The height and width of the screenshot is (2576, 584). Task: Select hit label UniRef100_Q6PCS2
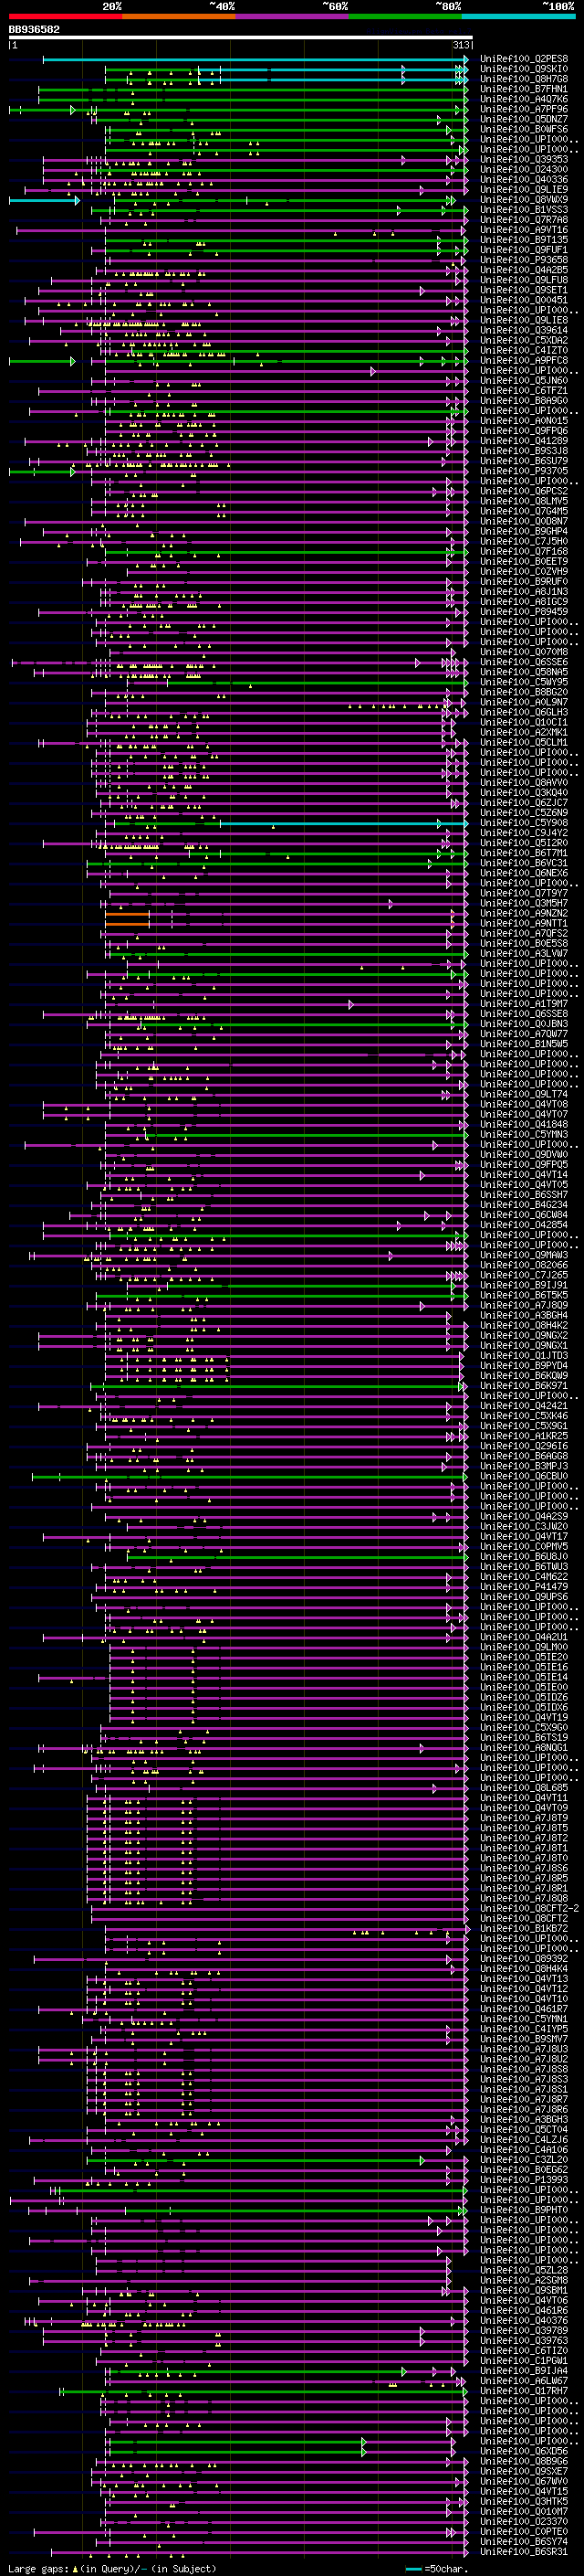click(x=524, y=491)
